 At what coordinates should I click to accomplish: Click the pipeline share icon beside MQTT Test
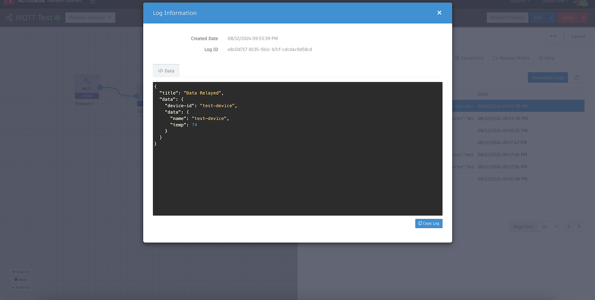(9, 17)
